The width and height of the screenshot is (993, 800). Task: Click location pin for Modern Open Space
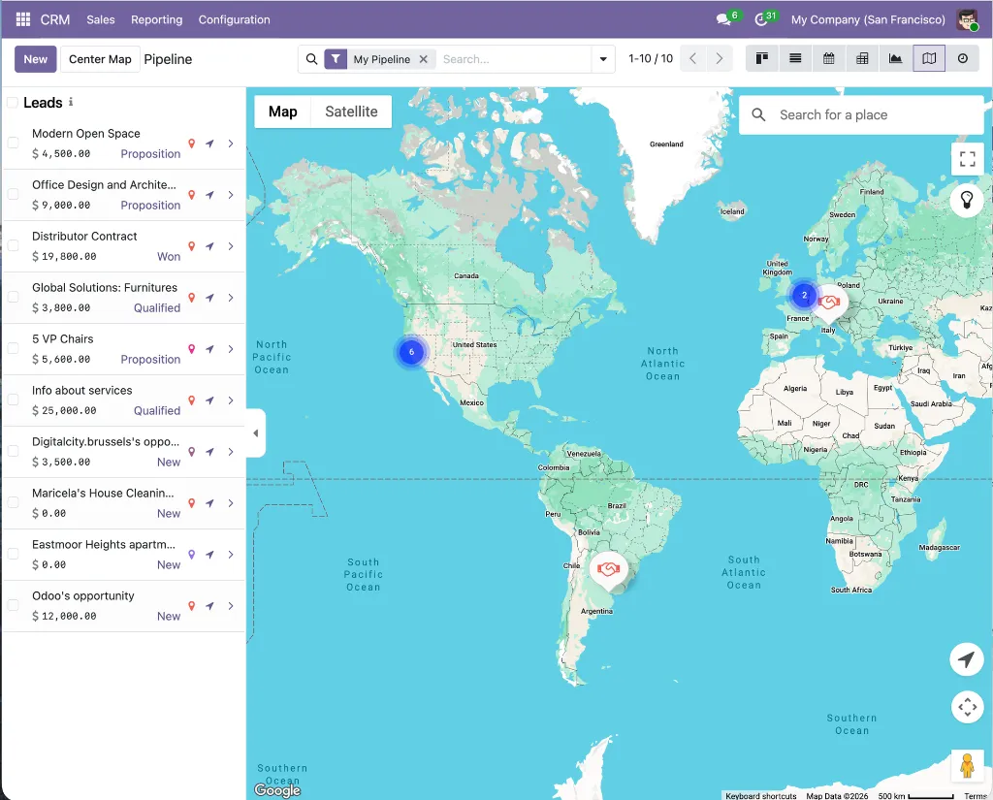(x=191, y=144)
